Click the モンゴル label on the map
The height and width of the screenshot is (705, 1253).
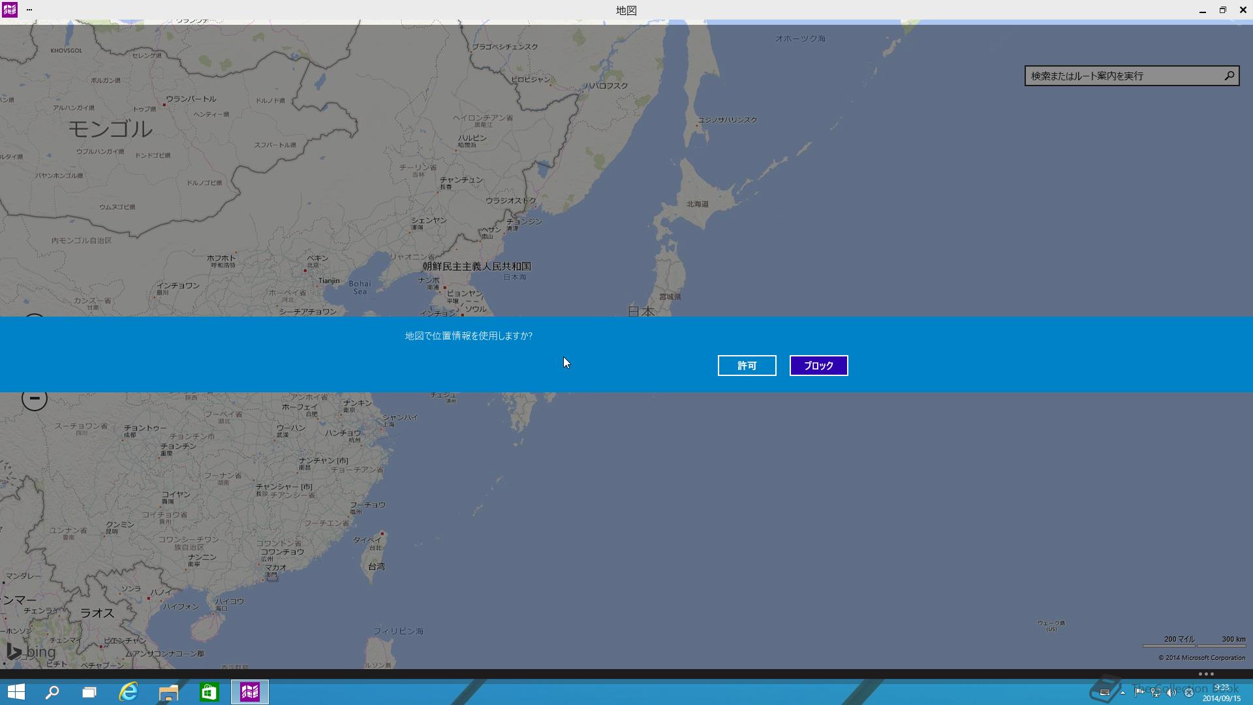(x=110, y=129)
